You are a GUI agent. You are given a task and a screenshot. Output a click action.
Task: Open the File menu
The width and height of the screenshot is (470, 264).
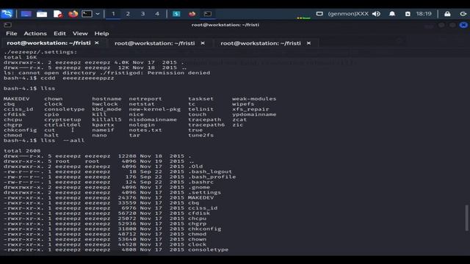(x=12, y=34)
